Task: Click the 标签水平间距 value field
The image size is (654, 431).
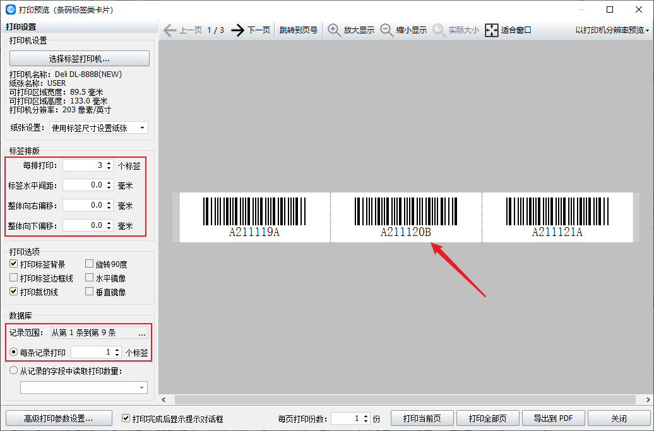Action: [x=83, y=185]
